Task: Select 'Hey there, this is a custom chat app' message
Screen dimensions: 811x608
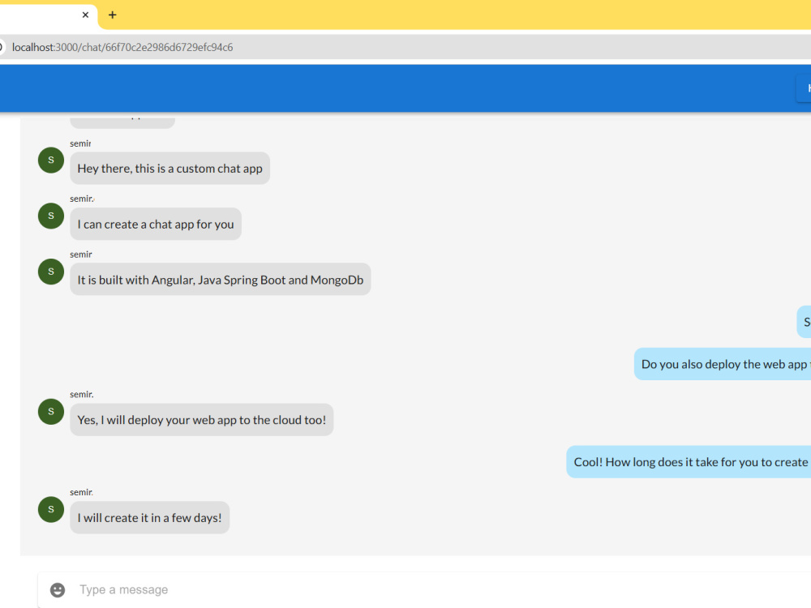Action: coord(169,169)
